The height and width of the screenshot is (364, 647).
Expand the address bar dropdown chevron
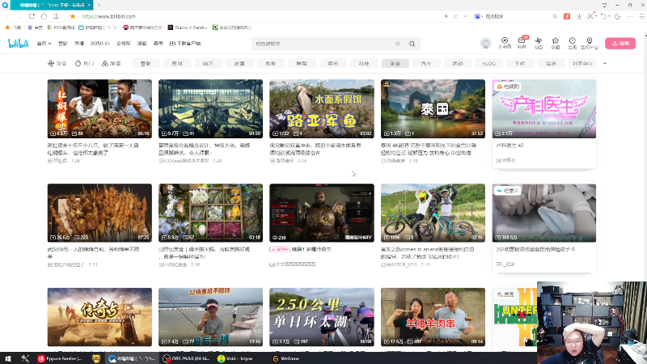click(465, 16)
